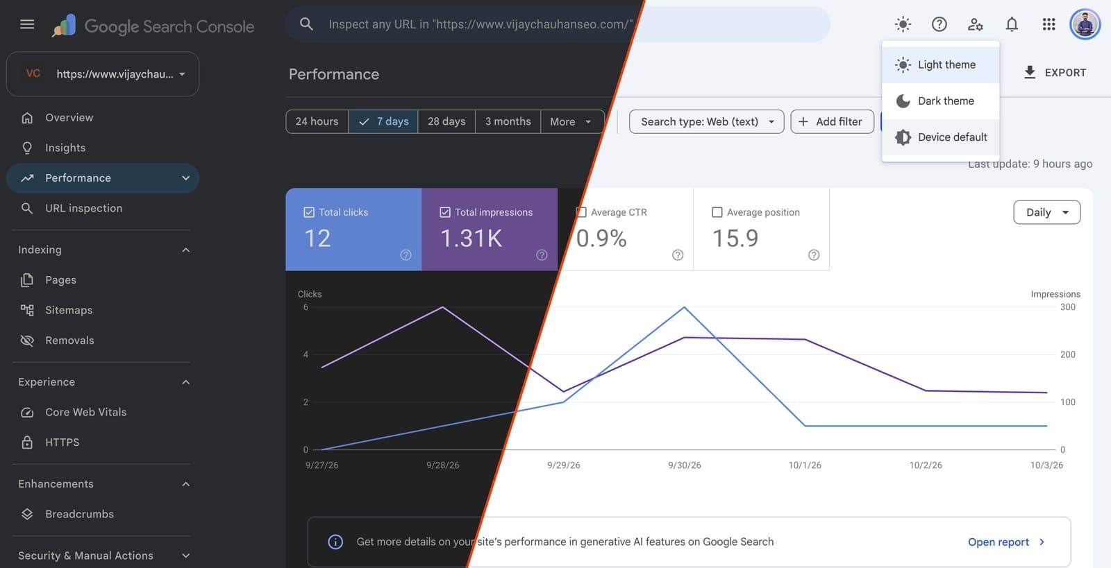
Task: Choose Light theme from the menu
Action: pos(940,64)
